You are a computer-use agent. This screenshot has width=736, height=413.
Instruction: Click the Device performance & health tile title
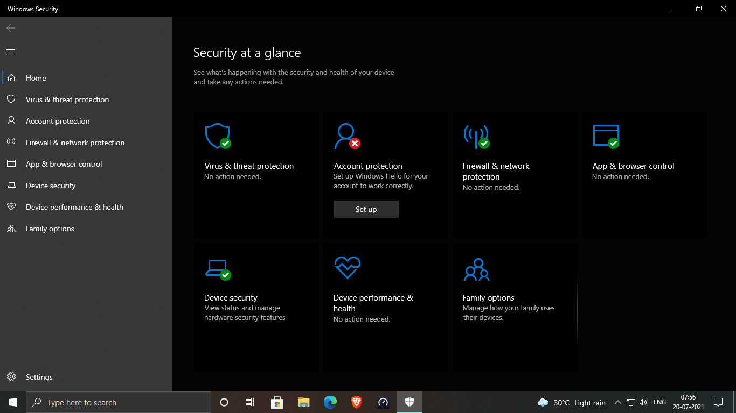coord(373,303)
